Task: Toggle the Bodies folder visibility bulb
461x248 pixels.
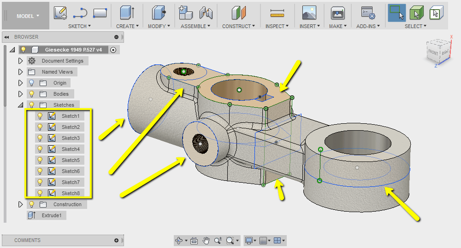Action: [x=31, y=94]
